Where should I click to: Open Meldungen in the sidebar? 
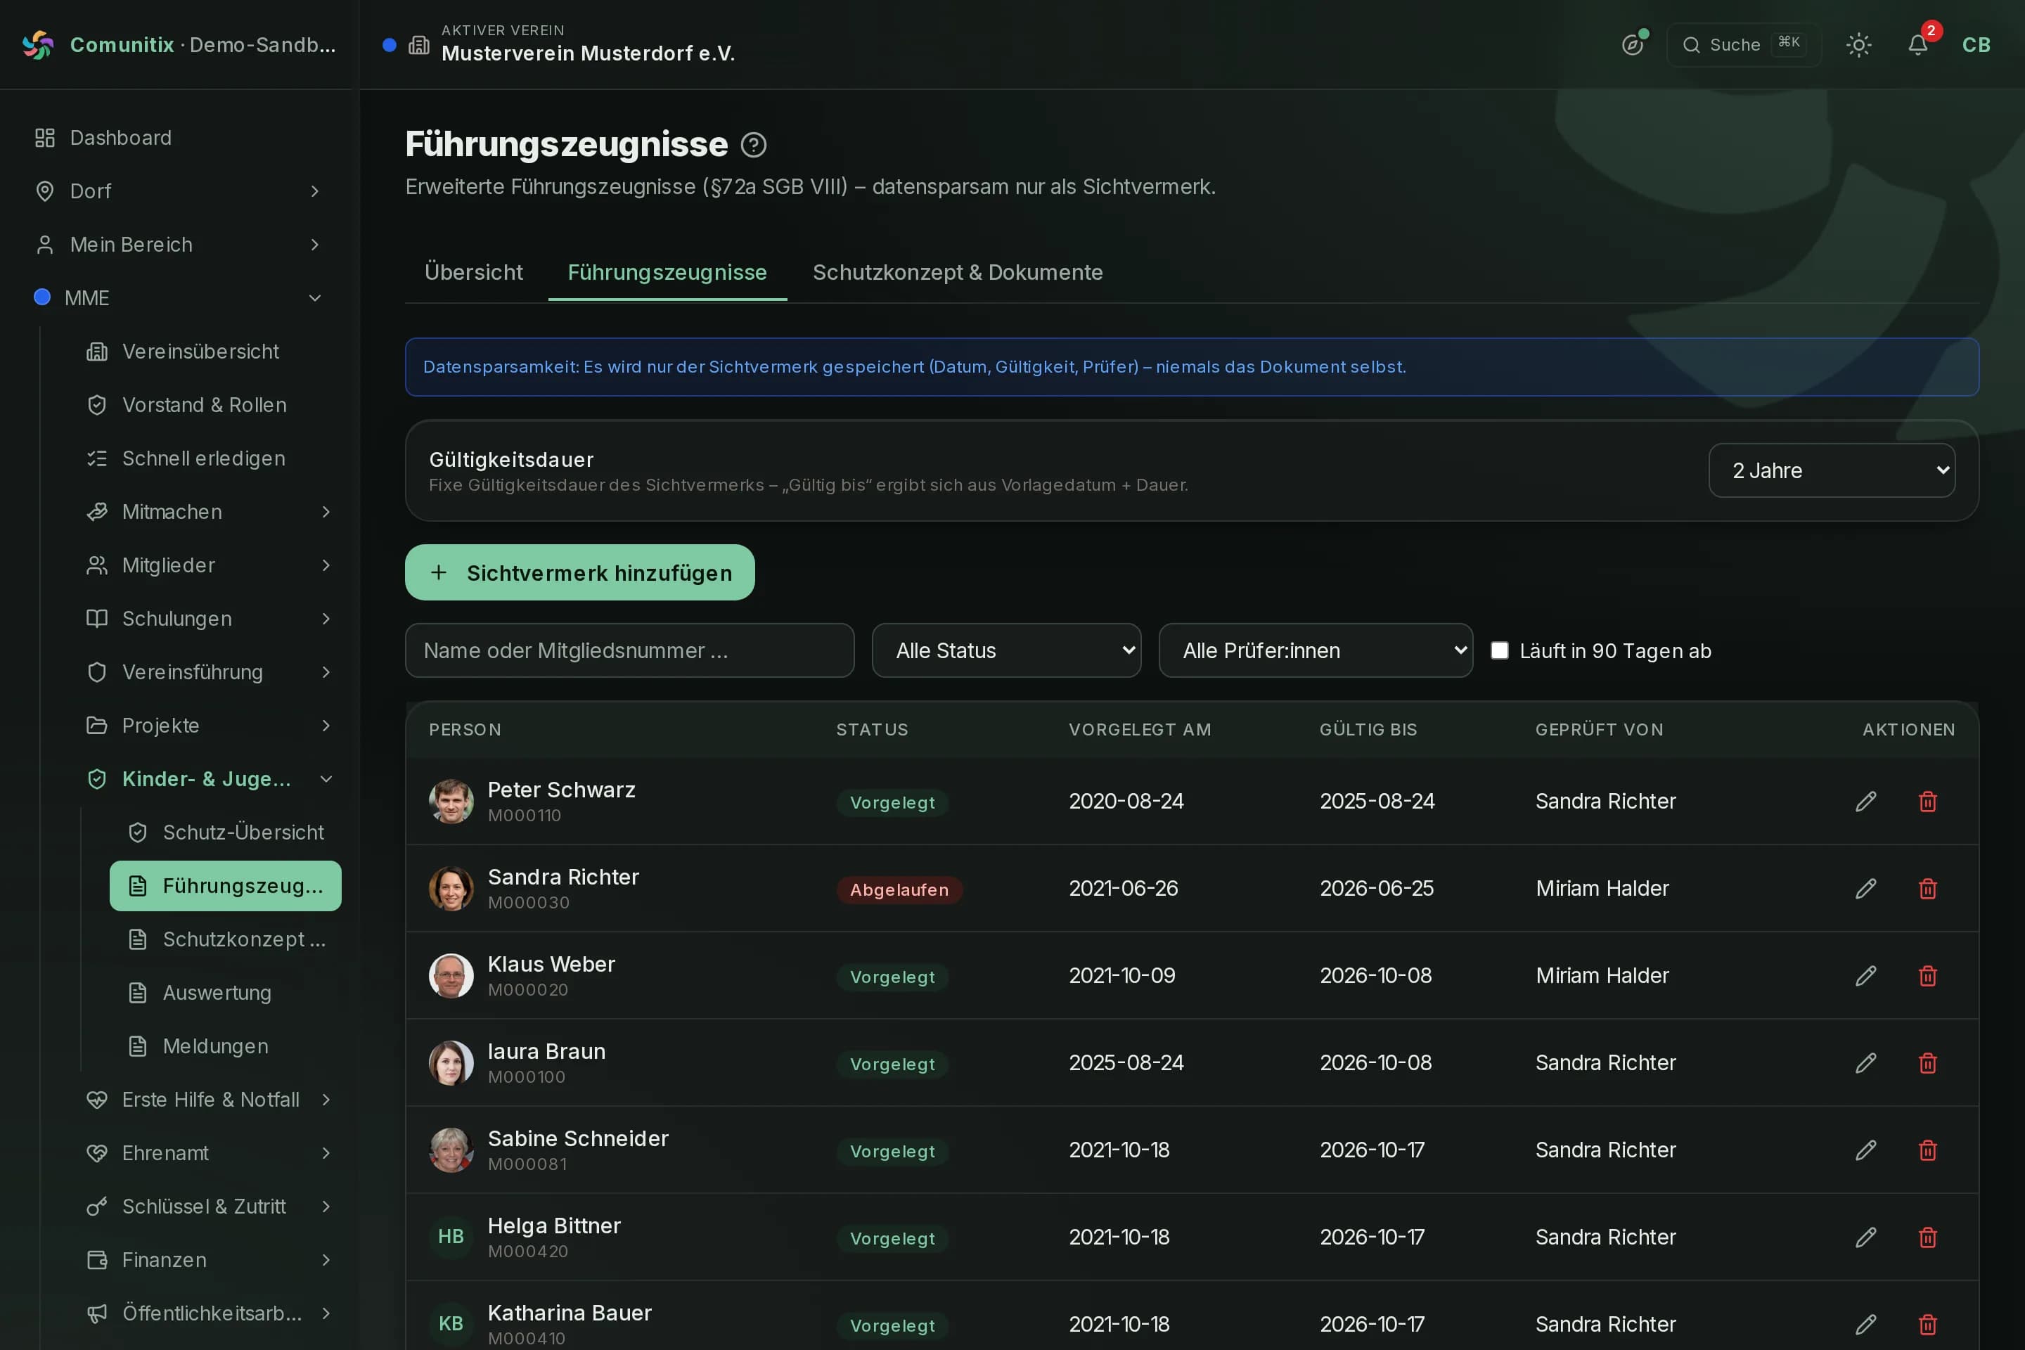pyautogui.click(x=226, y=1046)
